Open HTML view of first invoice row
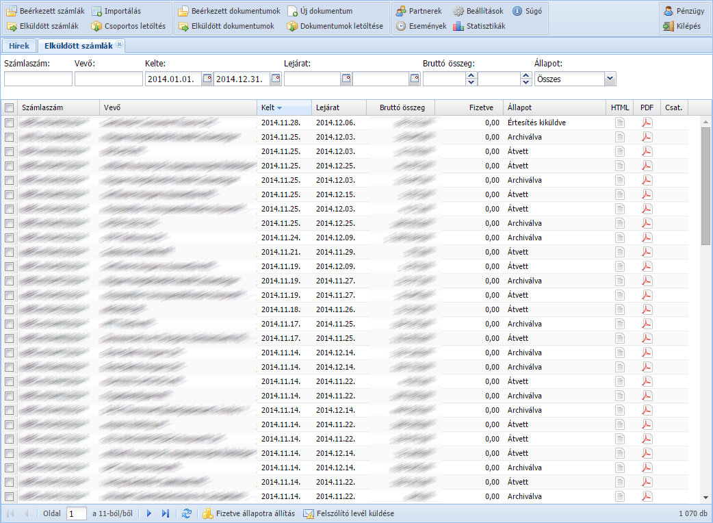Viewport: 713px width, 523px height. pyautogui.click(x=620, y=123)
